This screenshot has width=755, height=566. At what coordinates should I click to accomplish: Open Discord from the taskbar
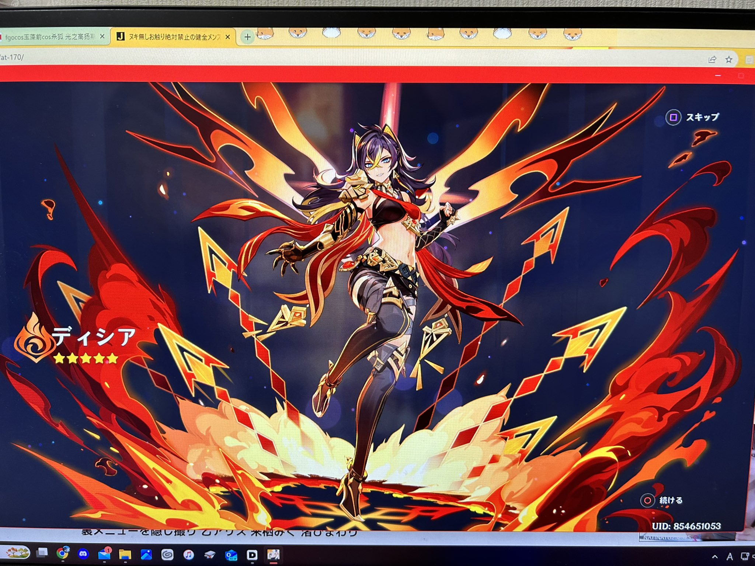point(83,554)
